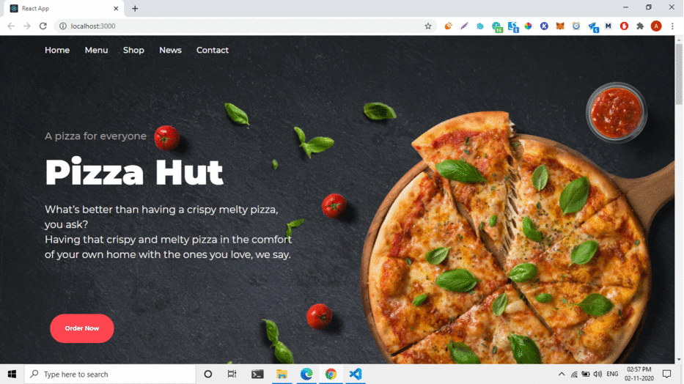Image resolution: width=684 pixels, height=384 pixels.
Task: Open the terminal app on taskbar
Action: (257, 374)
